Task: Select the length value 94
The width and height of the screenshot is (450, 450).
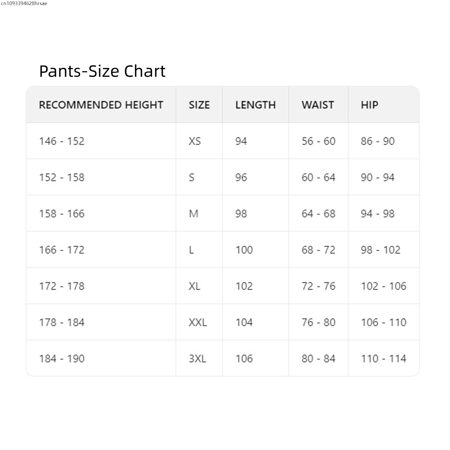Action: 241,141
